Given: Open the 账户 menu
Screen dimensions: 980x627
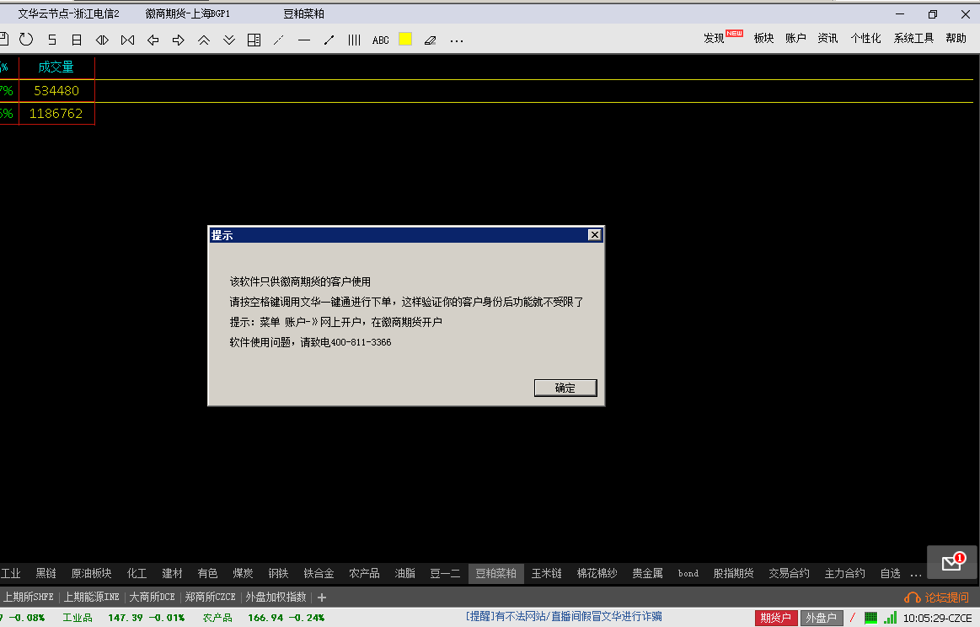Looking at the screenshot, I should (x=795, y=38).
